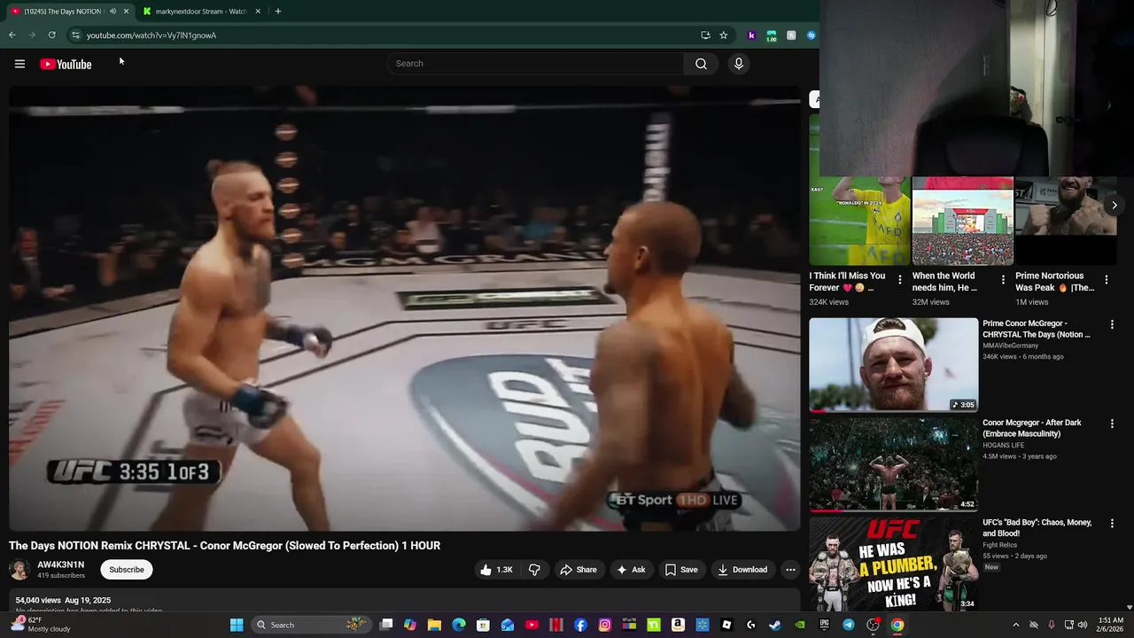Reload the page with the browser refresh icon
This screenshot has width=1134, height=638.
coord(51,35)
